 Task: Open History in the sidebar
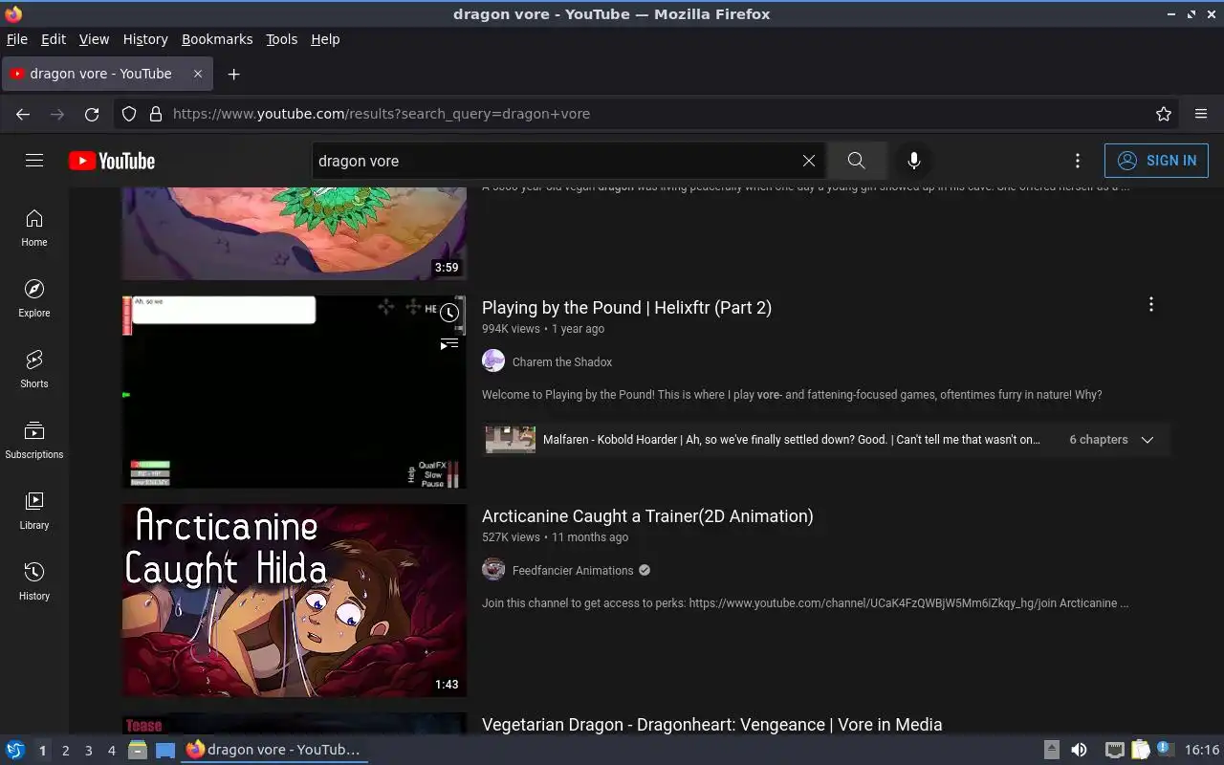click(x=34, y=581)
